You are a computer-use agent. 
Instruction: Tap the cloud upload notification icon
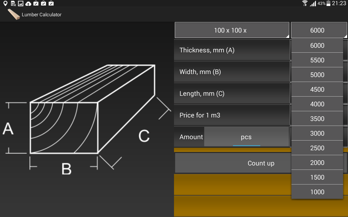click(x=28, y=4)
